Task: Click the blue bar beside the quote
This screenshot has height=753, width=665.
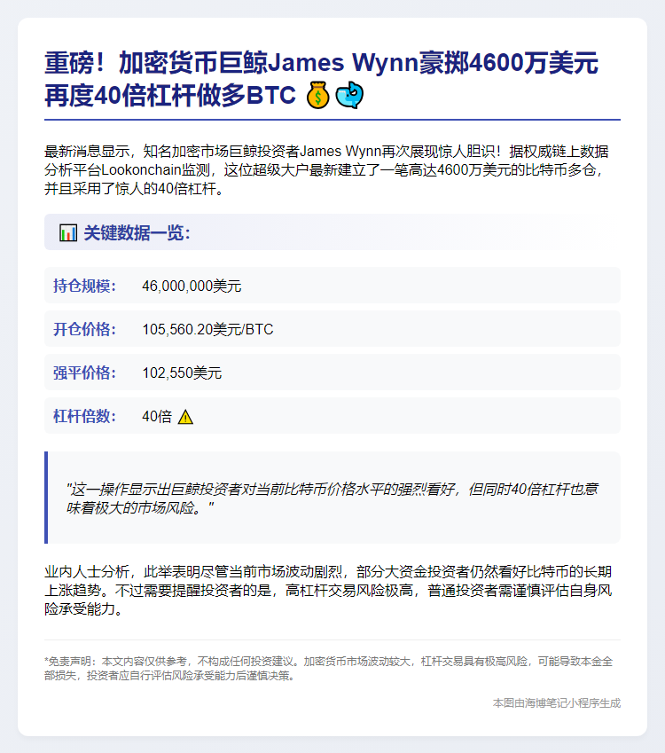Action: 46,498
